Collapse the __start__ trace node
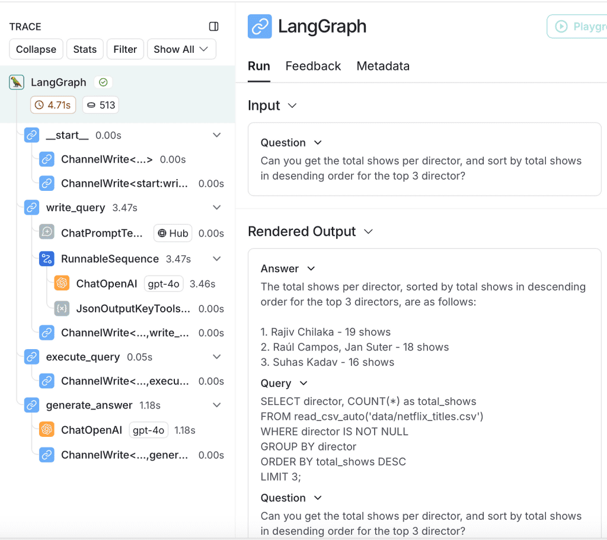This screenshot has width=607, height=540. [217, 135]
